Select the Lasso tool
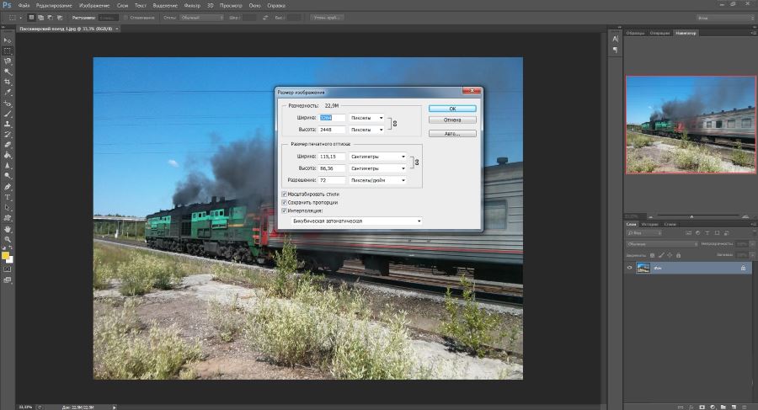The image size is (758, 410). click(x=8, y=61)
